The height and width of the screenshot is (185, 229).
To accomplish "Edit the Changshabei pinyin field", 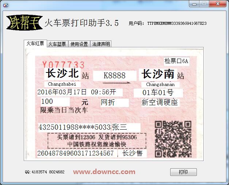I will [62, 84].
